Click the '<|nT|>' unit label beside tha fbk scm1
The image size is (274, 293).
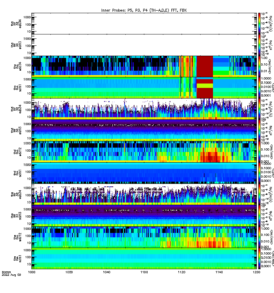click(x=273, y=88)
